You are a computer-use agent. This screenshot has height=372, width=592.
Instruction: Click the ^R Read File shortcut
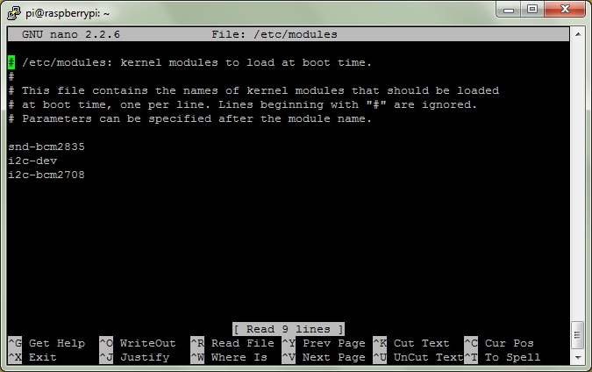[232, 343]
